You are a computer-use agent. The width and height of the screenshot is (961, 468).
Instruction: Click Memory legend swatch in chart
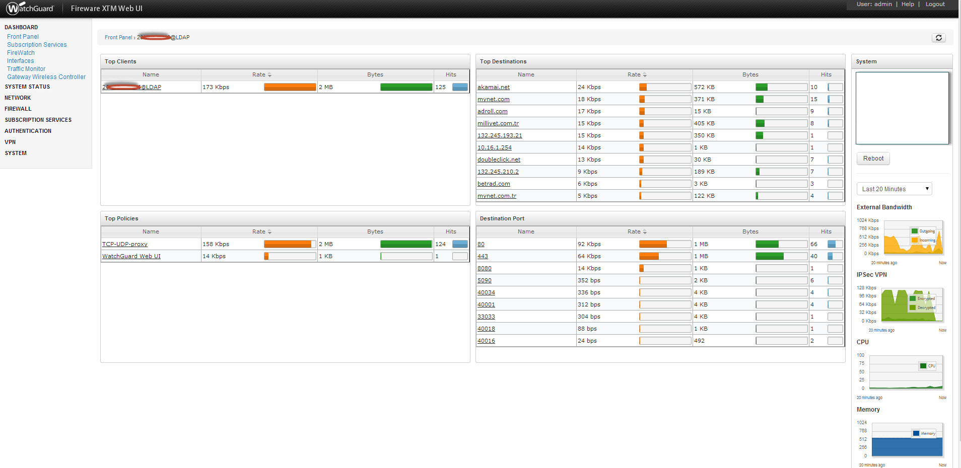917,433
